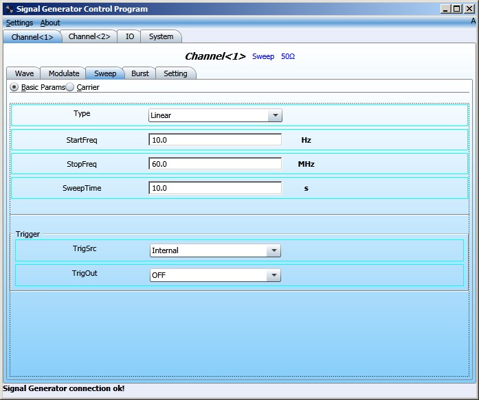Go to the System tab
This screenshot has width=479, height=400.
click(x=161, y=36)
